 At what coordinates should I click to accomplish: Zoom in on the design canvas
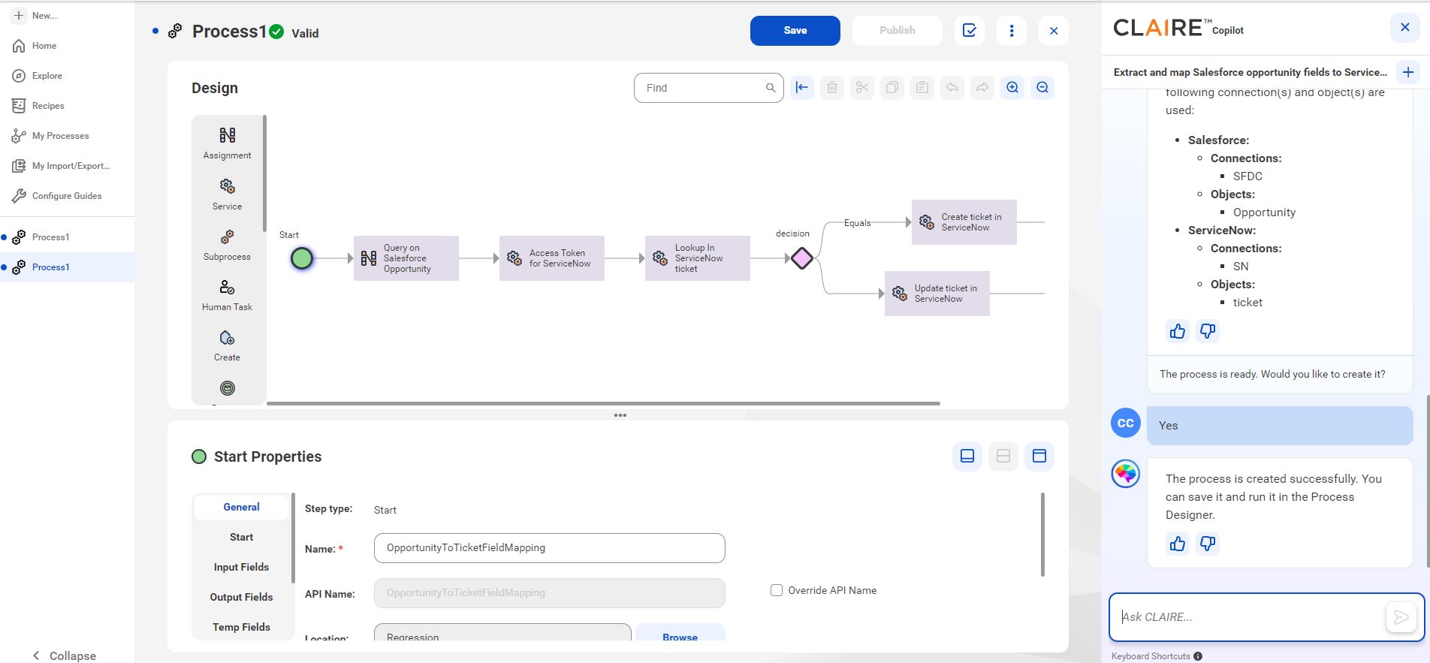click(1012, 88)
